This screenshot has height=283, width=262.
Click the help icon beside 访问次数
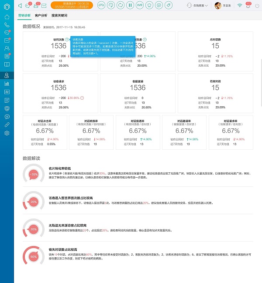point(67,40)
